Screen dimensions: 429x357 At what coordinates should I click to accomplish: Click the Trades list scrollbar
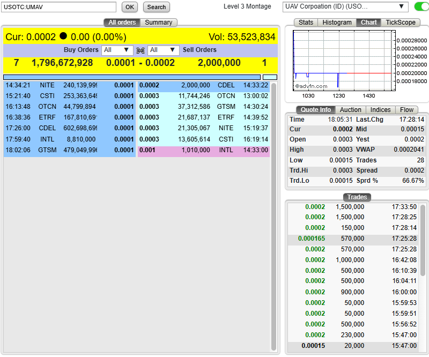coord(423,241)
